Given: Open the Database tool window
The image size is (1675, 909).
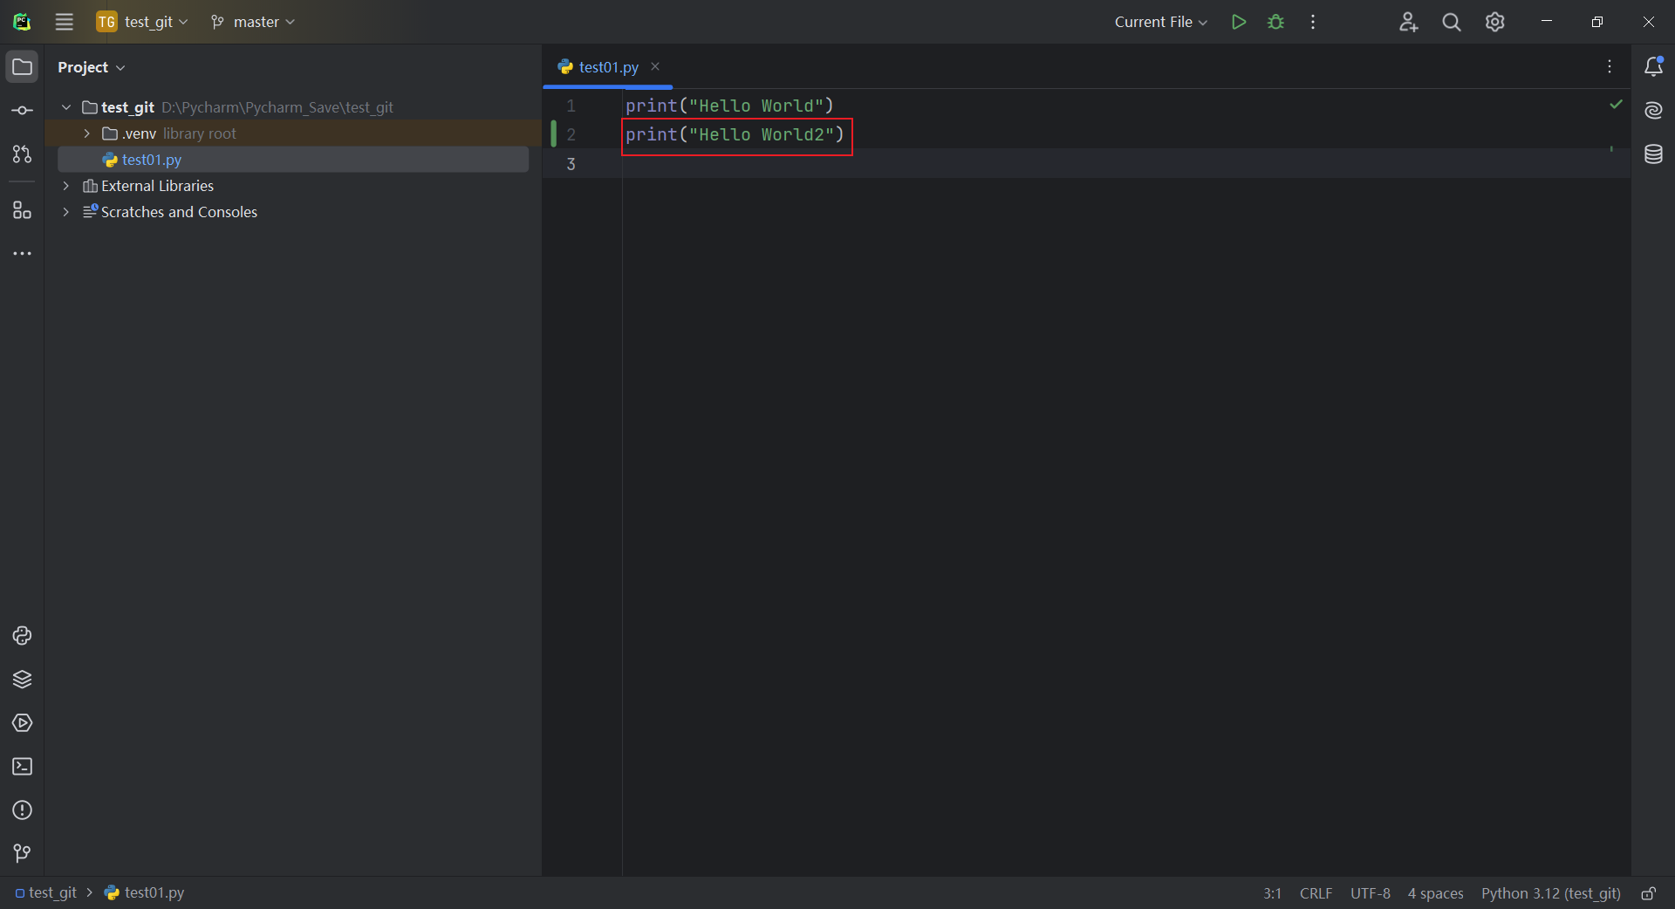Looking at the screenshot, I should [x=1653, y=154].
